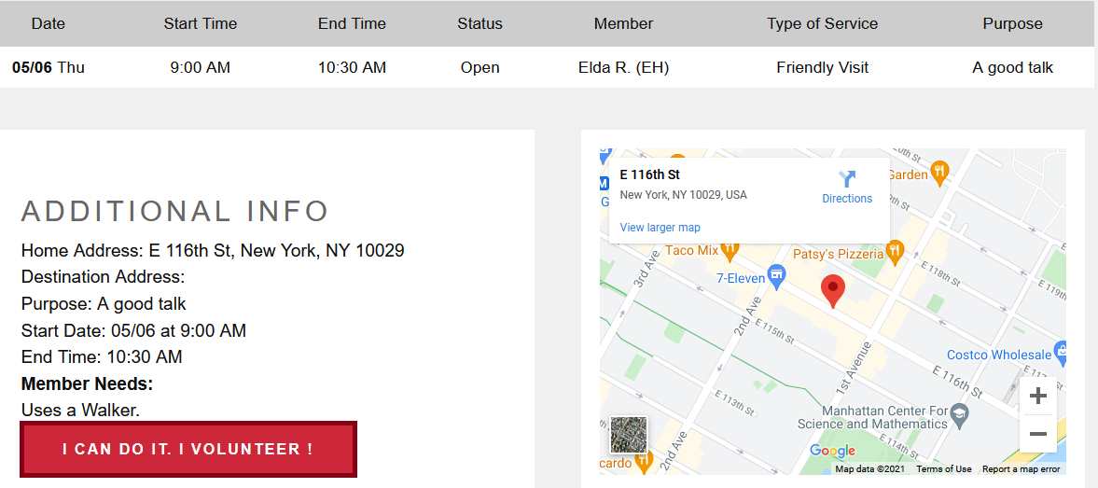Click the Start Time column header
Screen dimensions: 1098x488
[201, 24]
